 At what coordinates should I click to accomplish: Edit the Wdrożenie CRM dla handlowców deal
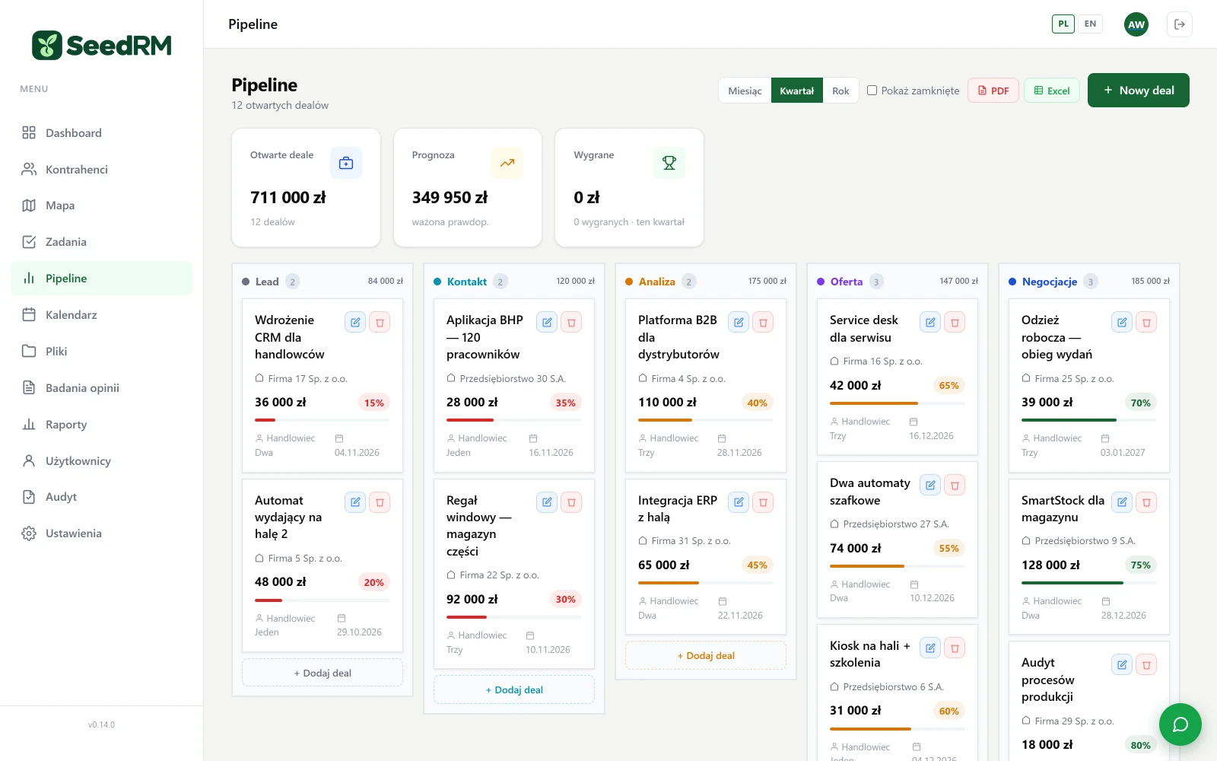coord(355,322)
